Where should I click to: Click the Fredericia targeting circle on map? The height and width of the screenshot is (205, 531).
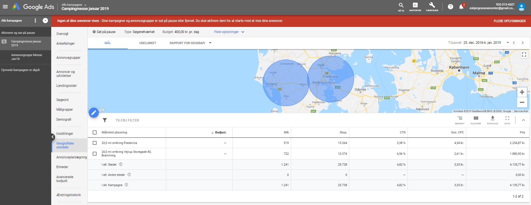coord(331,79)
